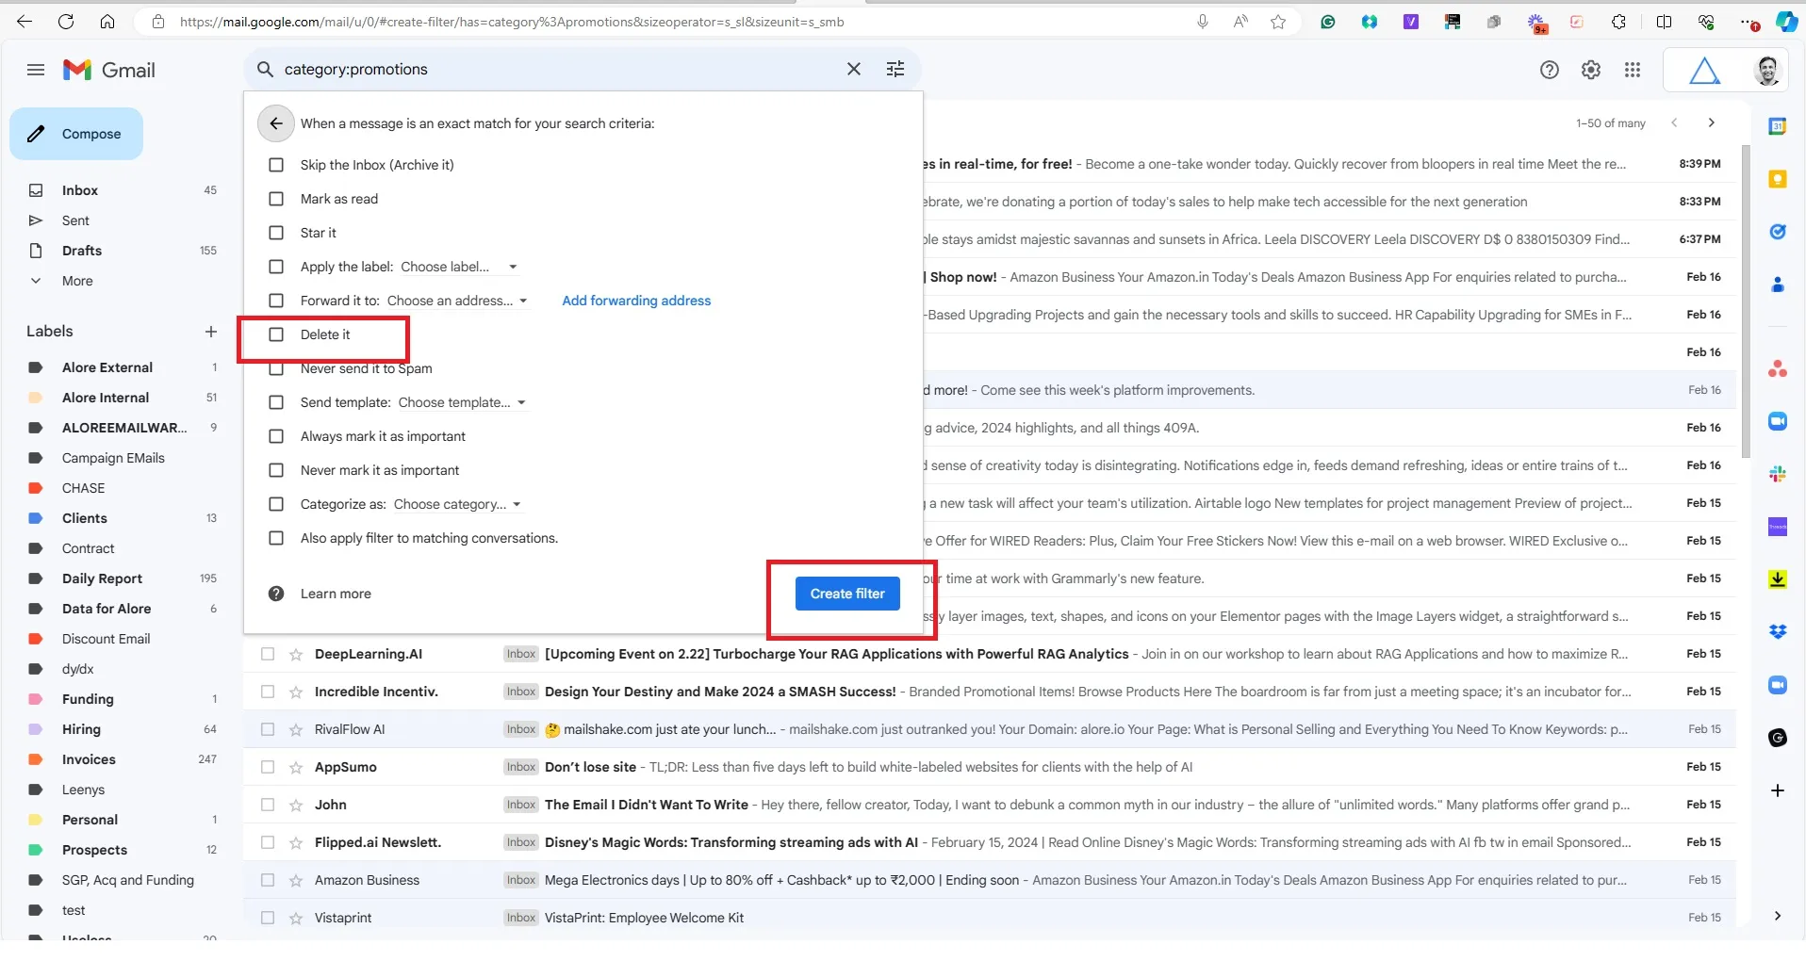
Task: Click the Learn more link
Action: click(336, 594)
